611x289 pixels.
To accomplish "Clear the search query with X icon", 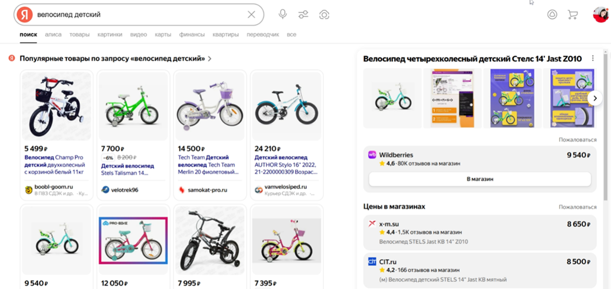I will point(251,15).
